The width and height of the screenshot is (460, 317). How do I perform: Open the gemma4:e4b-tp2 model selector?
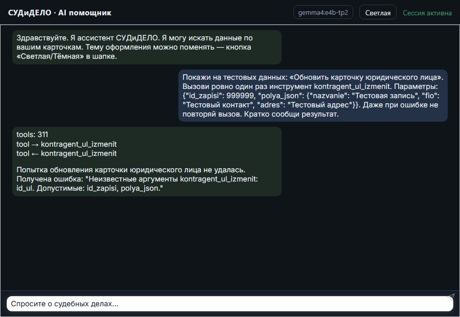coord(323,13)
